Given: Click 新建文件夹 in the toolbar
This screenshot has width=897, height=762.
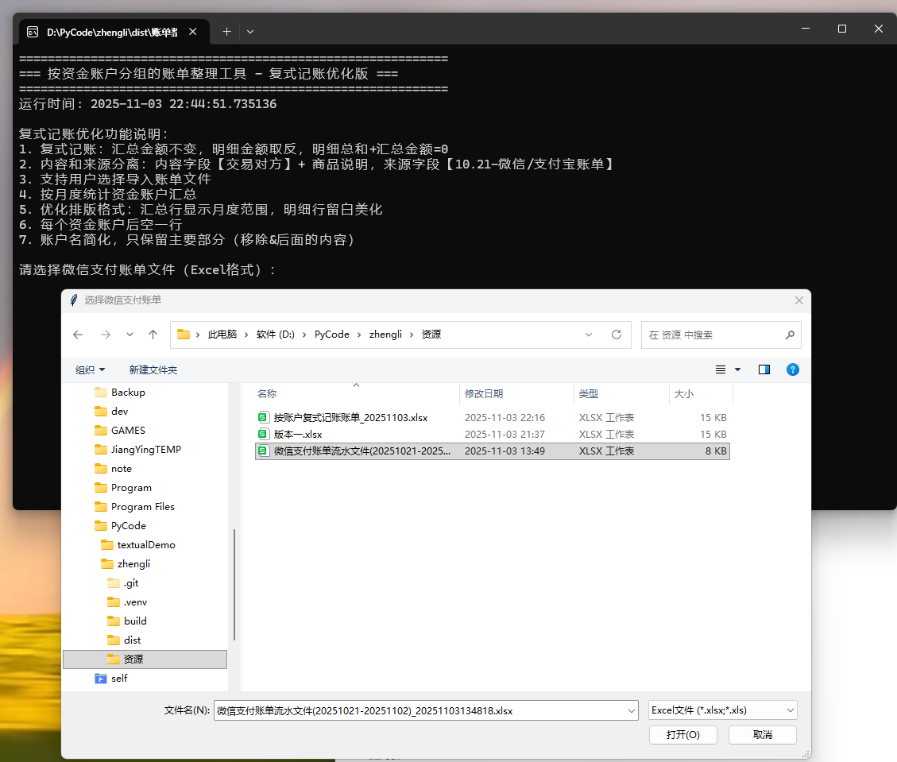Looking at the screenshot, I should pyautogui.click(x=153, y=369).
